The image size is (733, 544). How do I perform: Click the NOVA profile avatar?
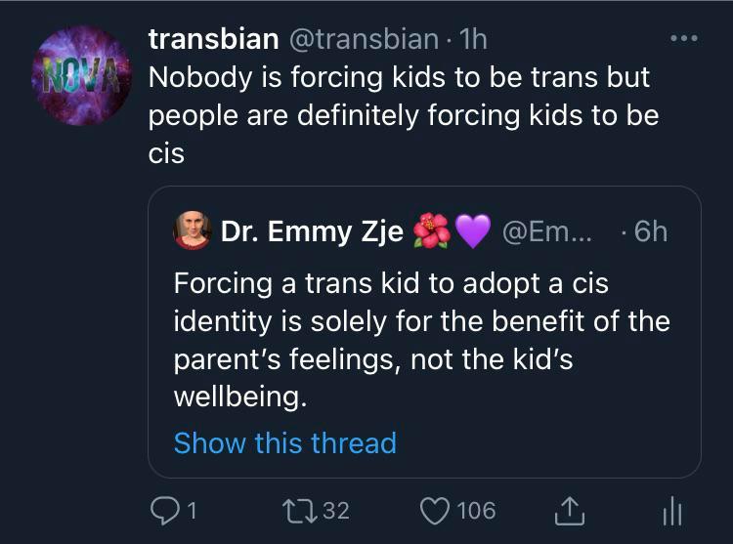pyautogui.click(x=81, y=76)
